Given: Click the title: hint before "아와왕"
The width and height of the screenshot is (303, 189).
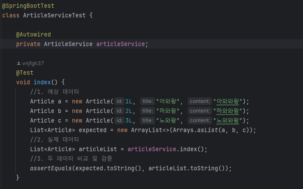Looking at the screenshot, I should (x=148, y=101).
